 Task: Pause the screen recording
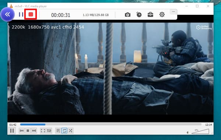pos(21,14)
